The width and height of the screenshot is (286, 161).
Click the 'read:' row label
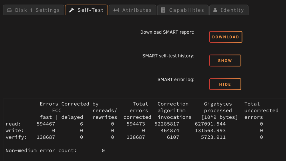[13, 124]
